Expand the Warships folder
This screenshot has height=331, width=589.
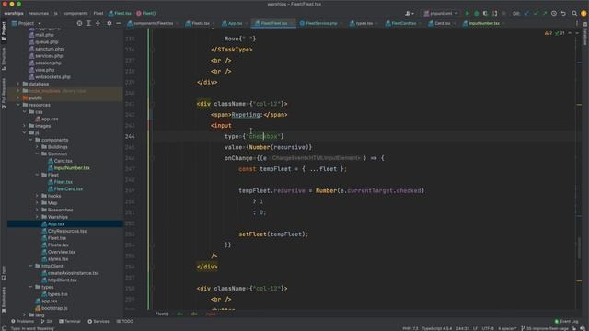[x=37, y=217]
